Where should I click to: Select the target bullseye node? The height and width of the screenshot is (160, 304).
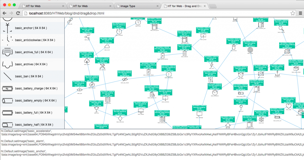pyautogui.click(x=250, y=50)
